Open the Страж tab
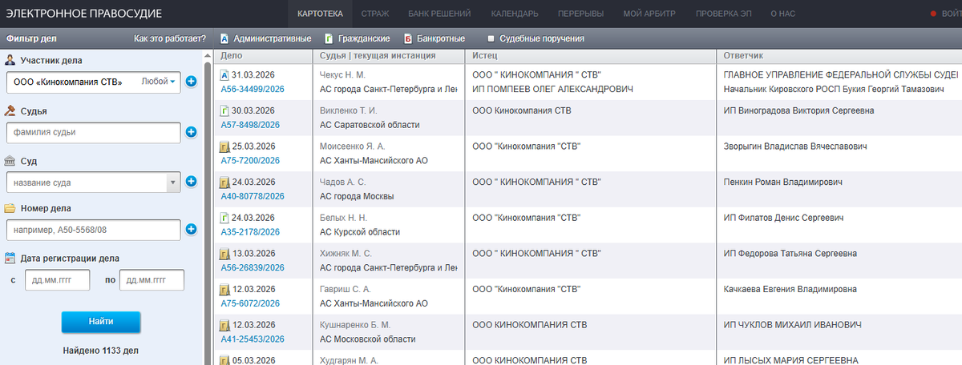 click(x=375, y=14)
